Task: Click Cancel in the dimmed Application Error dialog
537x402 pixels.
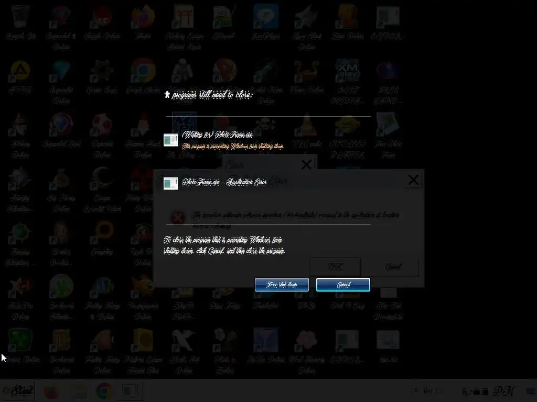Action: click(392, 266)
